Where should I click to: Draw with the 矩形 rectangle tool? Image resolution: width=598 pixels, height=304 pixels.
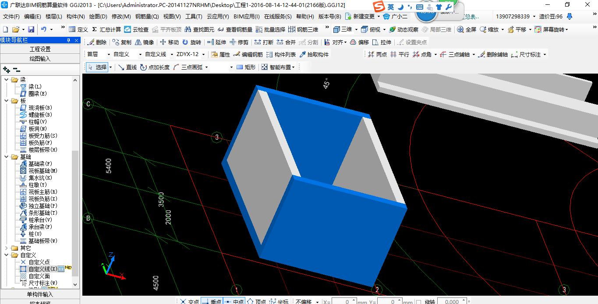click(x=246, y=67)
